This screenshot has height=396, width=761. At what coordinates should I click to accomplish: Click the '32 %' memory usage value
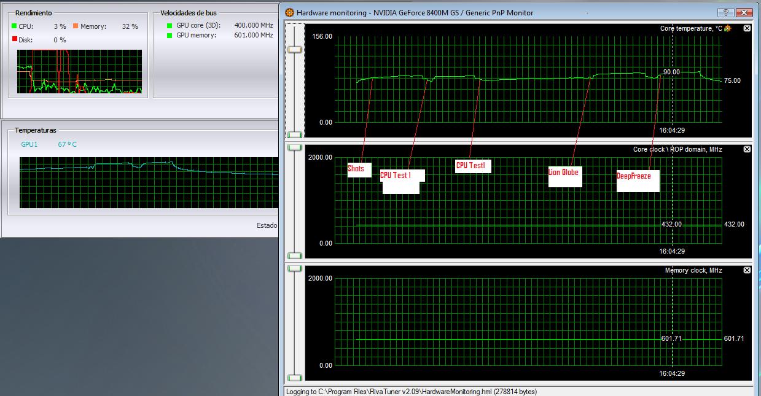pyautogui.click(x=130, y=26)
